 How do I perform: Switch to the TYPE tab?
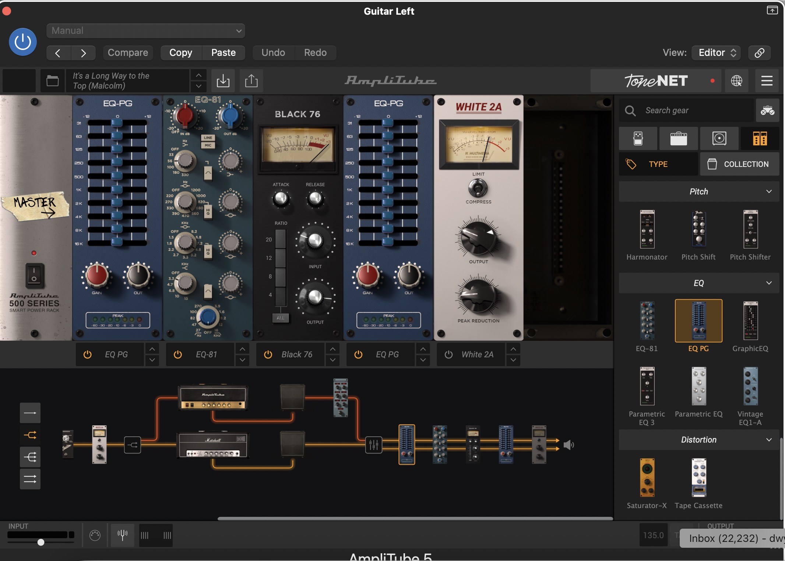tap(658, 164)
